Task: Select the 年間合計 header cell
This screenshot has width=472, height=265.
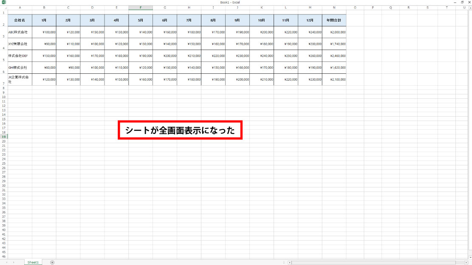Action: 334,20
